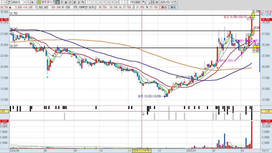Switch to 년 yearly chart period
272x153 pixels.
click(70, 2)
